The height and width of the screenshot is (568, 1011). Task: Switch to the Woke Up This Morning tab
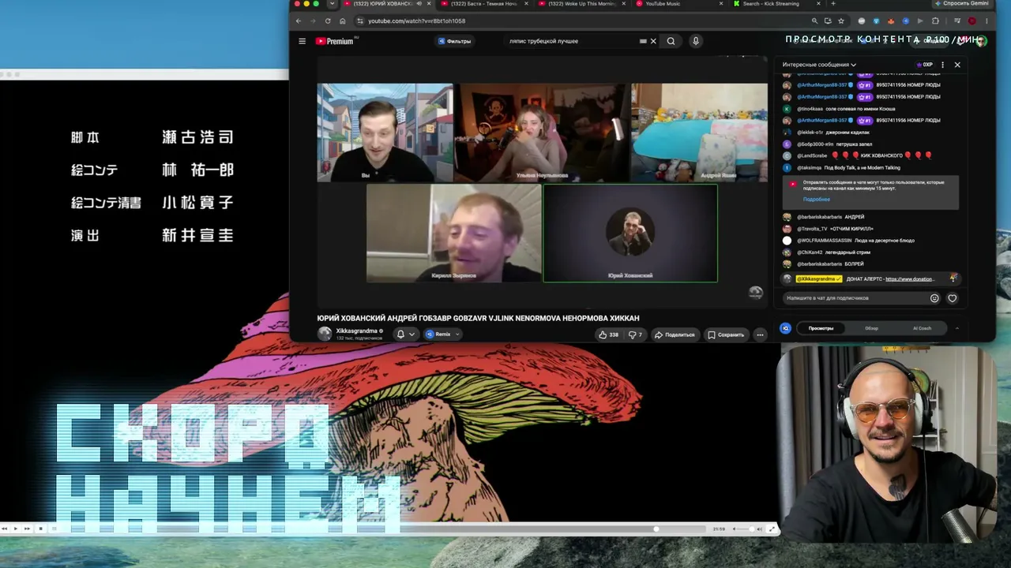pyautogui.click(x=582, y=4)
